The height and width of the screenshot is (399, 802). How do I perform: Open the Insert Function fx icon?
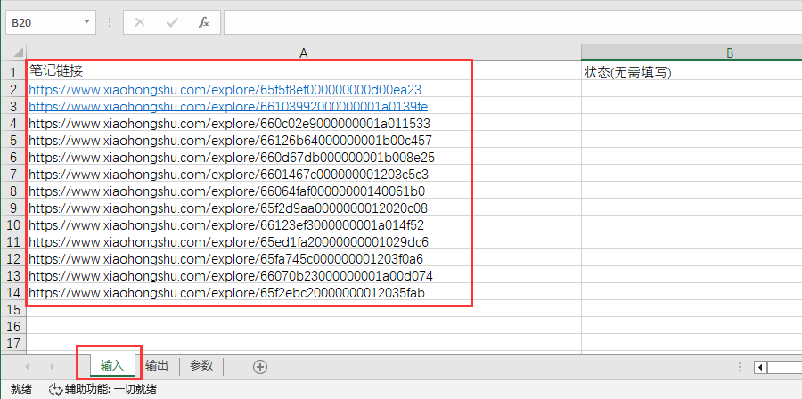point(204,22)
